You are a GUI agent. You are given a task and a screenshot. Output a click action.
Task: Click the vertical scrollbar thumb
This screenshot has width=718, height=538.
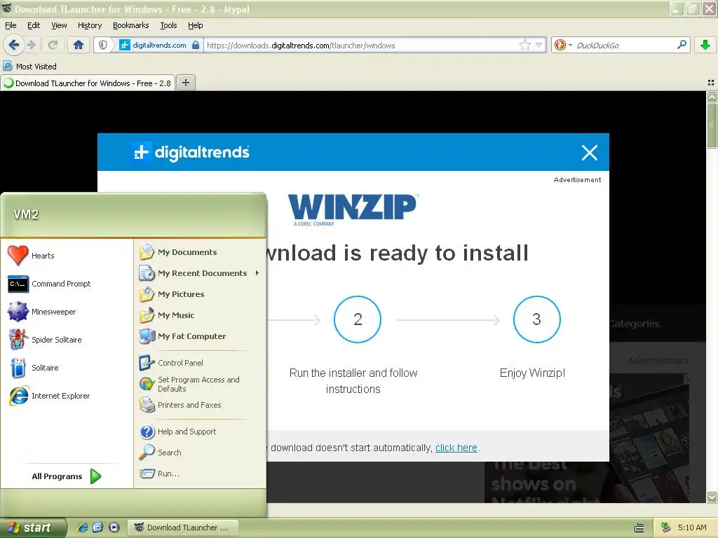tap(712, 125)
